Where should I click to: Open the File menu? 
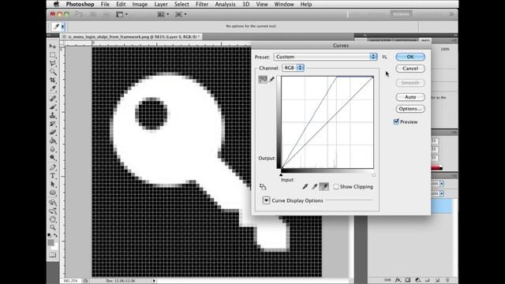105,4
